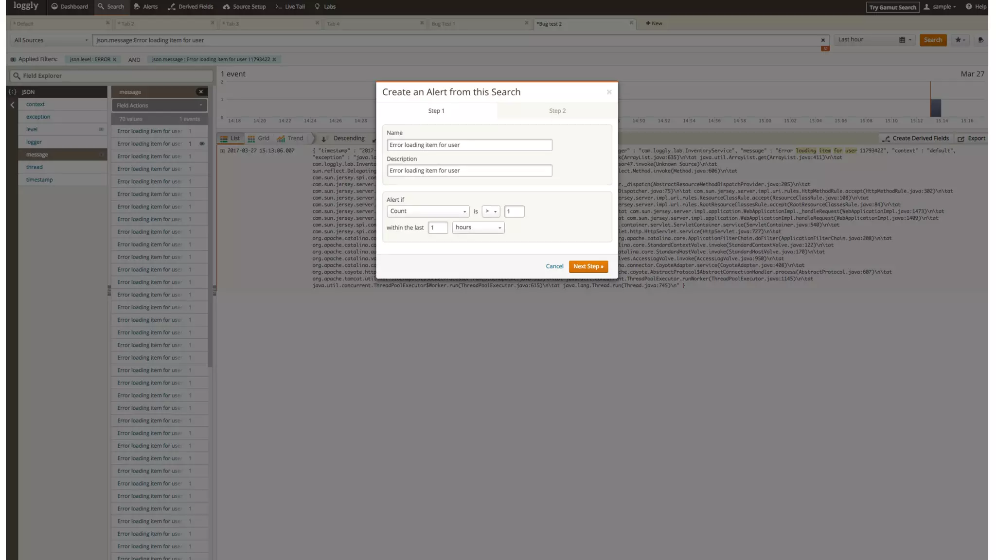Remove the json.message applied filter
This screenshot has width=996, height=560.
(x=274, y=59)
